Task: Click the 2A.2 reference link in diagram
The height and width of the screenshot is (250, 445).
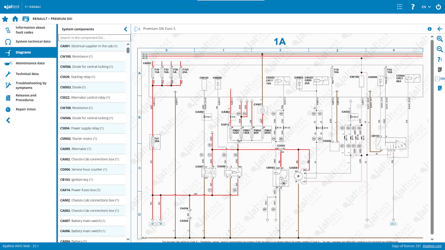Action: [393, 224]
